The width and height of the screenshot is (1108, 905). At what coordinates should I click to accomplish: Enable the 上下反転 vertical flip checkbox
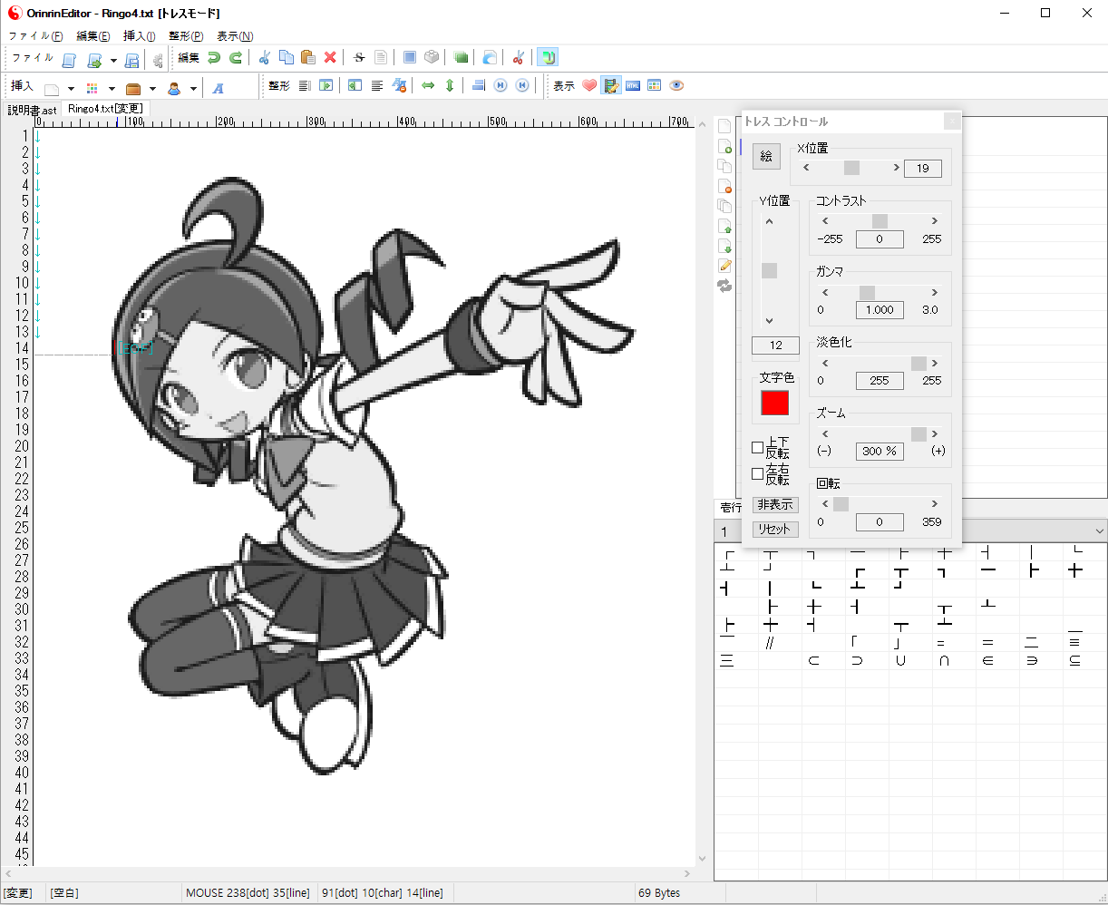(758, 448)
